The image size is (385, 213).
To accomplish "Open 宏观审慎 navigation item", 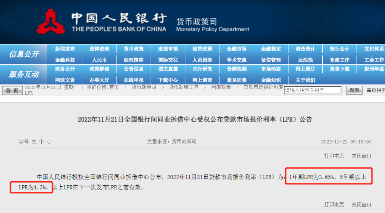I will point(168,49).
